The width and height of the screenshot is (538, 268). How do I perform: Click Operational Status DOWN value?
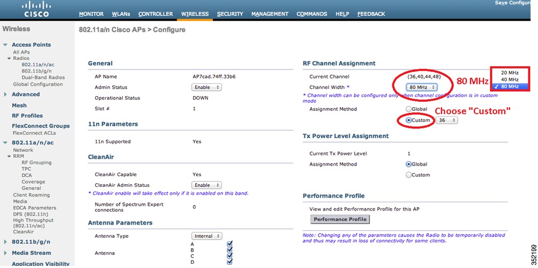200,98
